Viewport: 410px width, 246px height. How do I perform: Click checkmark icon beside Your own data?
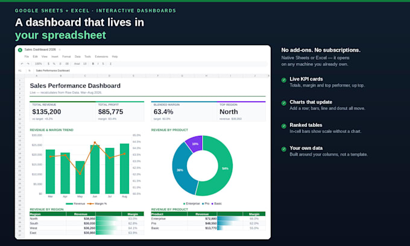click(284, 149)
